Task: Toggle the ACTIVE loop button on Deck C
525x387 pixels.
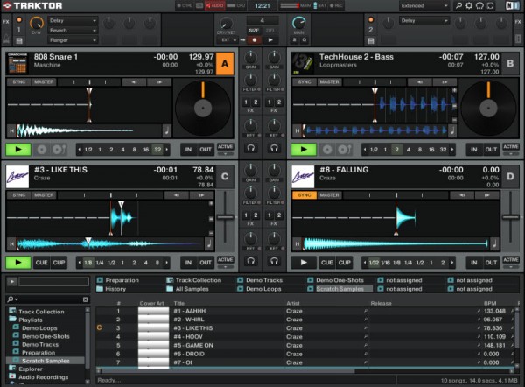Action: click(x=225, y=261)
